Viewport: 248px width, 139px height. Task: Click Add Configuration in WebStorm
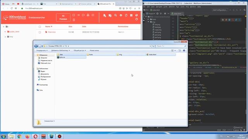tap(220, 10)
